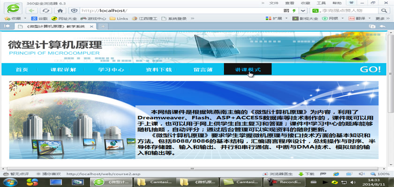Mute the browser with status bar speaker icon

coord(362,174)
